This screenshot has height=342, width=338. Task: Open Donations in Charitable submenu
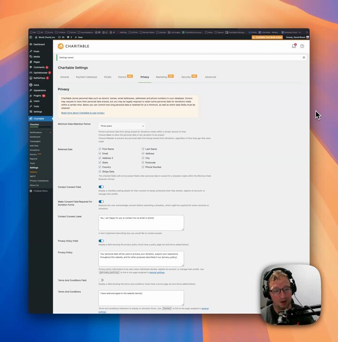tap(35, 150)
